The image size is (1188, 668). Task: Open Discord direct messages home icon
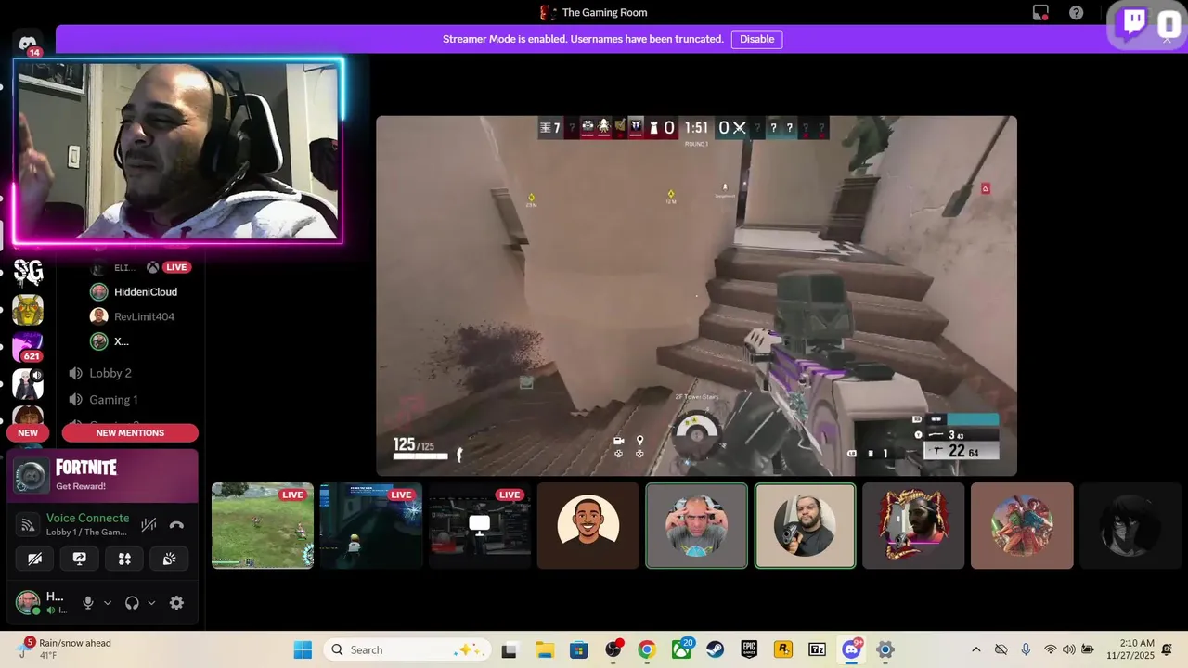pyautogui.click(x=28, y=44)
